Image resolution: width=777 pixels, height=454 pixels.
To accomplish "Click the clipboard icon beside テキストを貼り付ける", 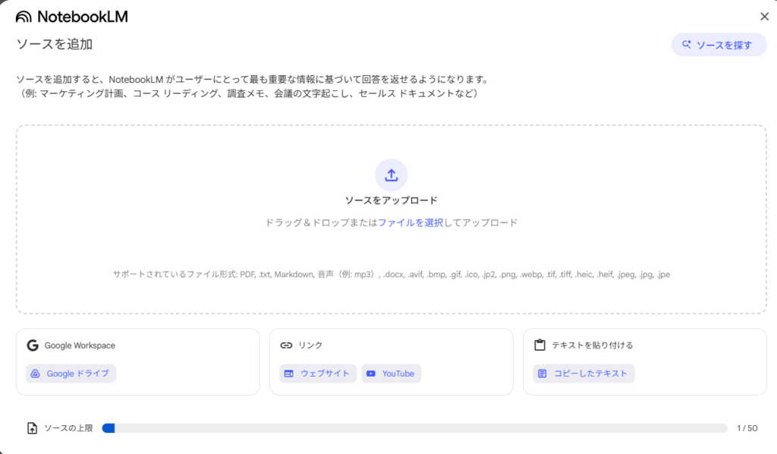I will click(539, 345).
